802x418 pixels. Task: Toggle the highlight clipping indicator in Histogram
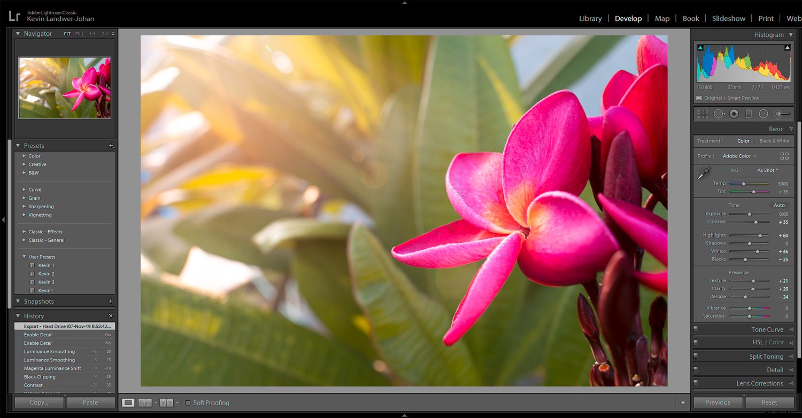click(787, 46)
